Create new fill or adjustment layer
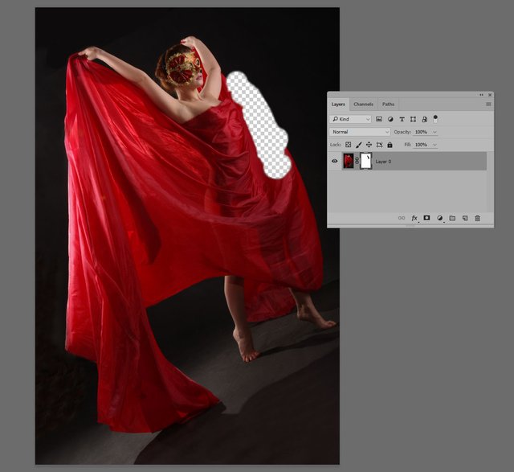The width and height of the screenshot is (514, 472). tap(440, 218)
